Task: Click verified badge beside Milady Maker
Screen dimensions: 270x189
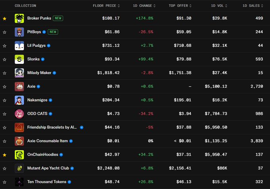Action: pos(54,73)
